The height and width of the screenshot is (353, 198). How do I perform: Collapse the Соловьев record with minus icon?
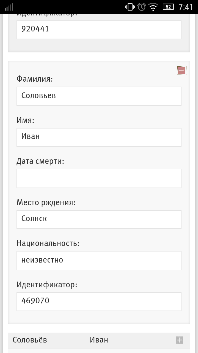[182, 71]
